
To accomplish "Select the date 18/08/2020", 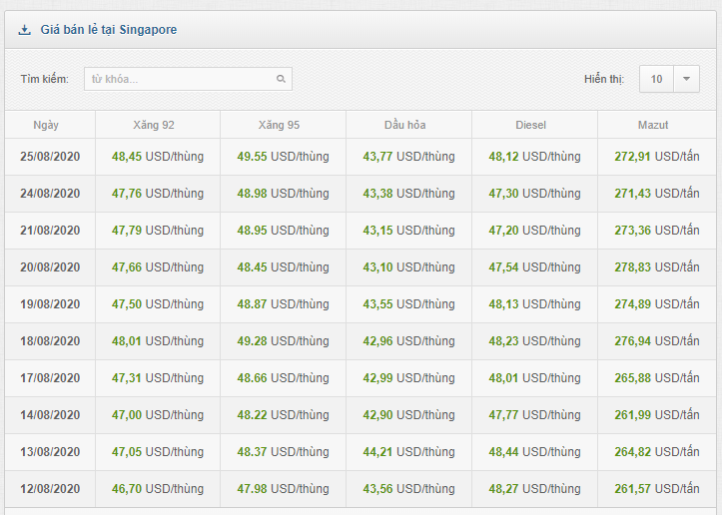I will [50, 341].
